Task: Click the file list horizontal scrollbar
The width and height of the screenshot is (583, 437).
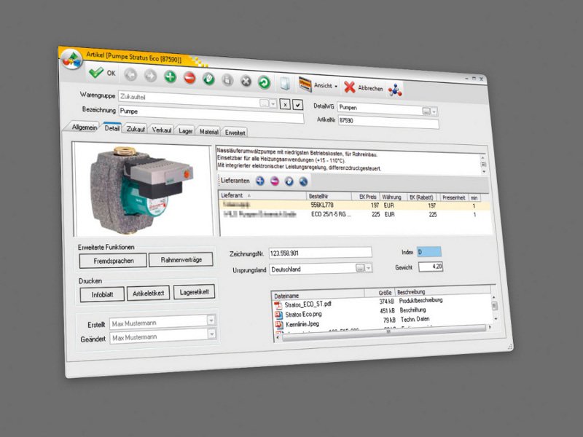Action: click(x=384, y=332)
